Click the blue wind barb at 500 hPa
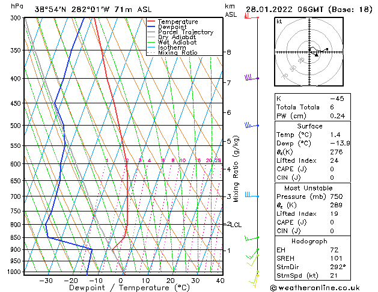The height and width of the screenshot is (292, 378). pos(250,125)
